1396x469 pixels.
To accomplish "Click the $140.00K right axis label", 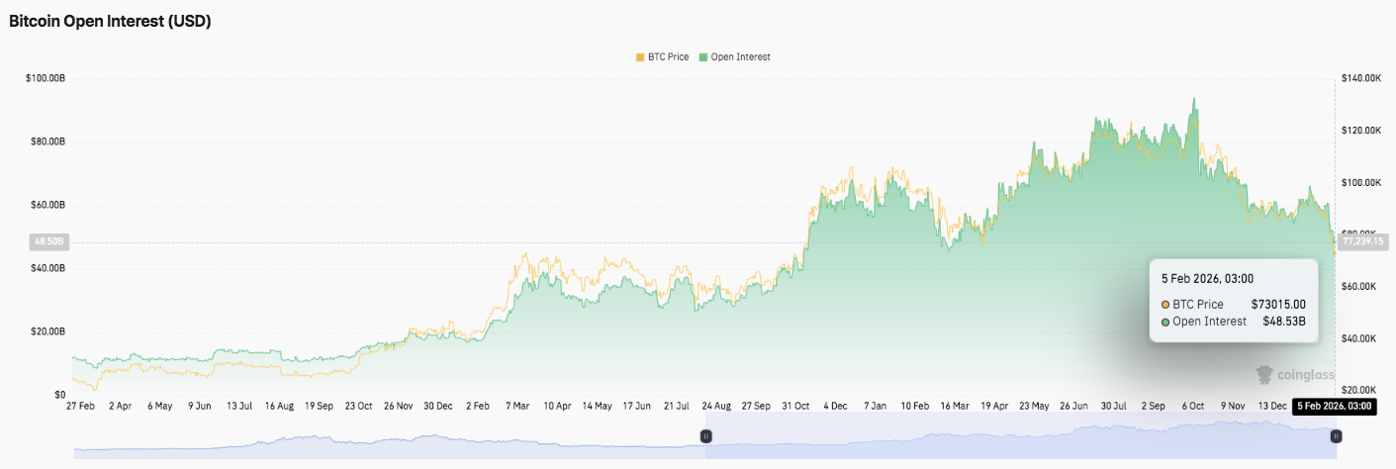I will [1360, 78].
